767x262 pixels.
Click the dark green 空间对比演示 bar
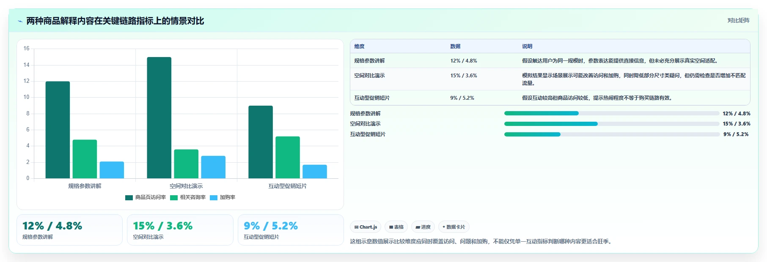159,117
